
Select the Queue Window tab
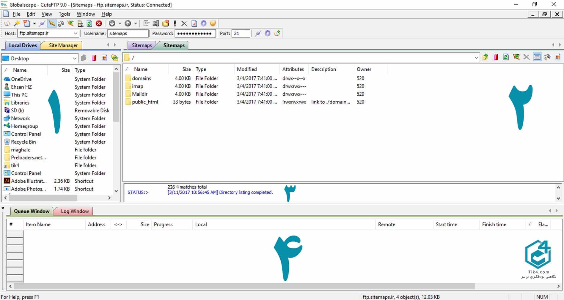coord(32,211)
